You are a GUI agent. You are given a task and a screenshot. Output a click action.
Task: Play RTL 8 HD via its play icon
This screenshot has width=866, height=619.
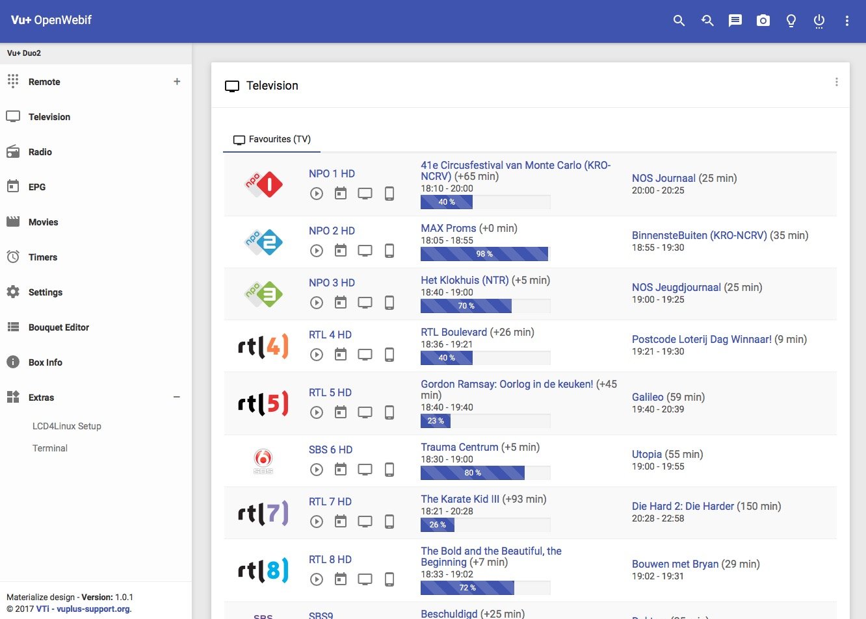point(317,579)
